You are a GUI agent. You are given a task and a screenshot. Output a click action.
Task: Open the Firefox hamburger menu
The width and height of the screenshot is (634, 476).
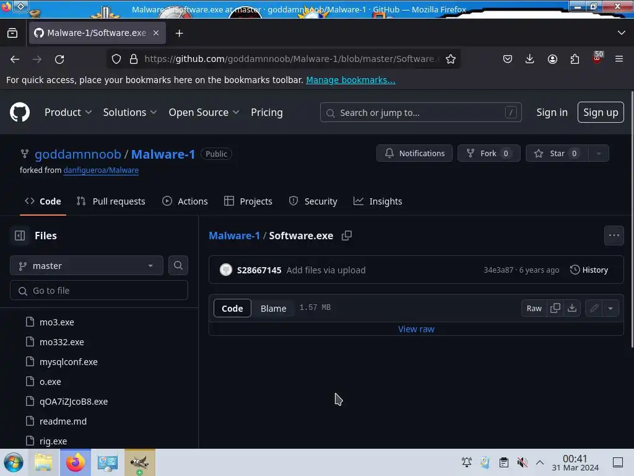point(619,59)
